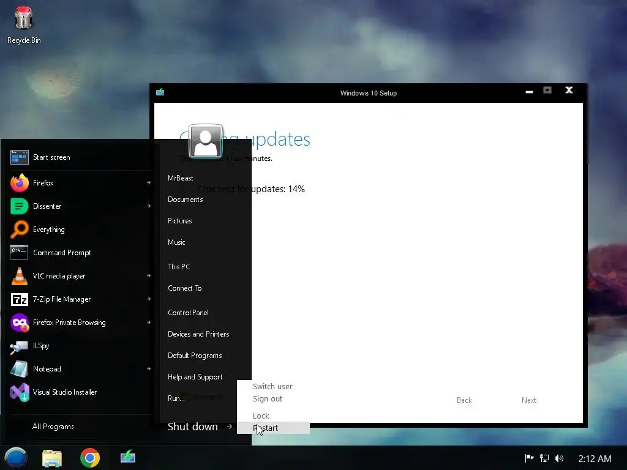This screenshot has height=470, width=627.
Task: Open the Shut down options arrow
Action: click(230, 427)
